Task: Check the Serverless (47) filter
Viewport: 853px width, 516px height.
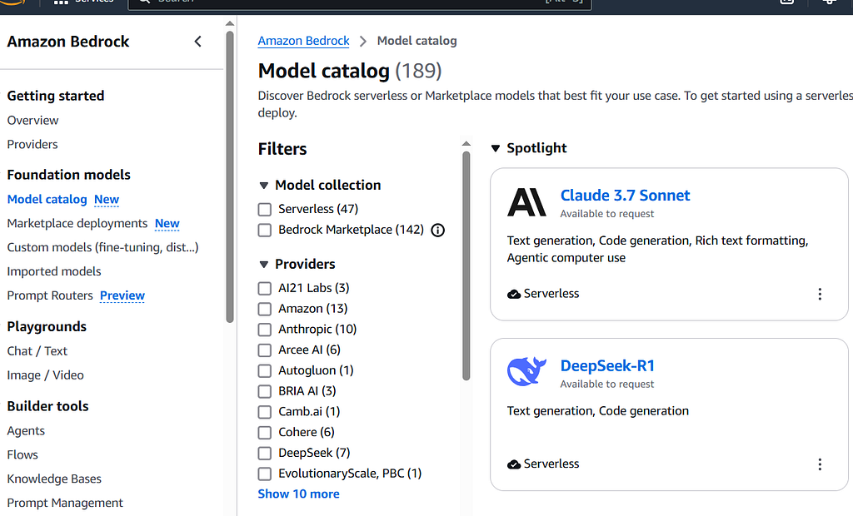Action: [x=265, y=210]
